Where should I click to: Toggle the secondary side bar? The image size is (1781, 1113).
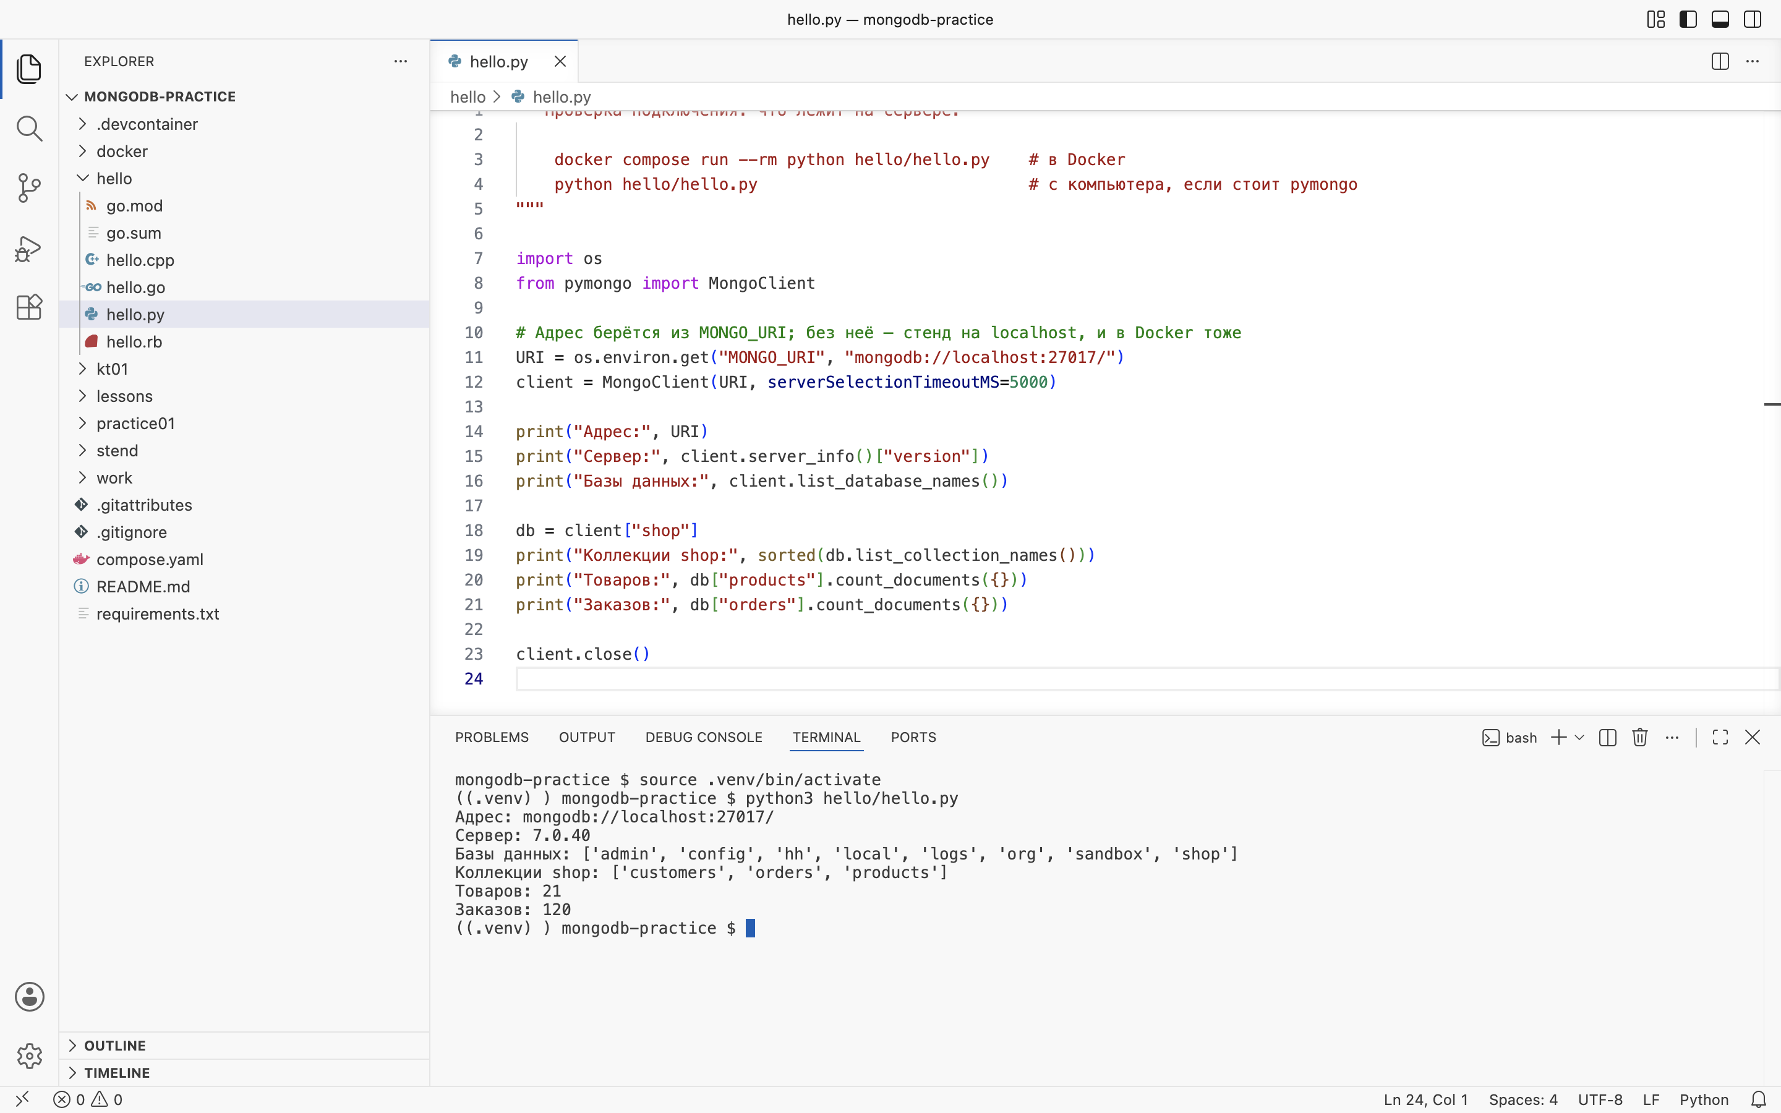(1753, 19)
